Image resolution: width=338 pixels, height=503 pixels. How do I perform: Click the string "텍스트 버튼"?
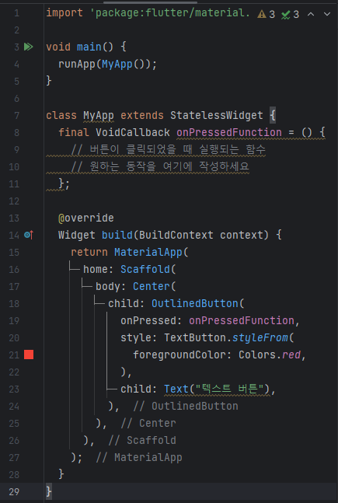tap(229, 389)
